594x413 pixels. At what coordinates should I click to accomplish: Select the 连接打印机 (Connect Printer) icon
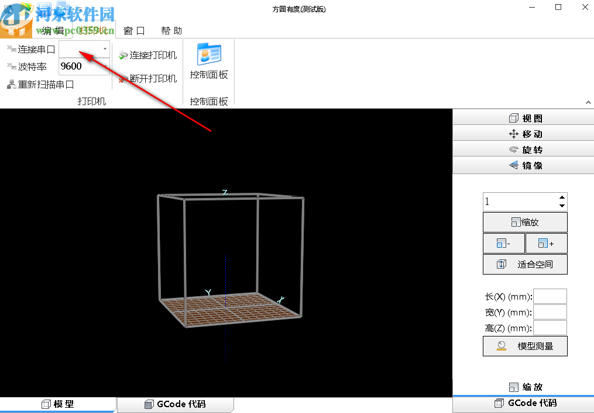click(x=123, y=55)
